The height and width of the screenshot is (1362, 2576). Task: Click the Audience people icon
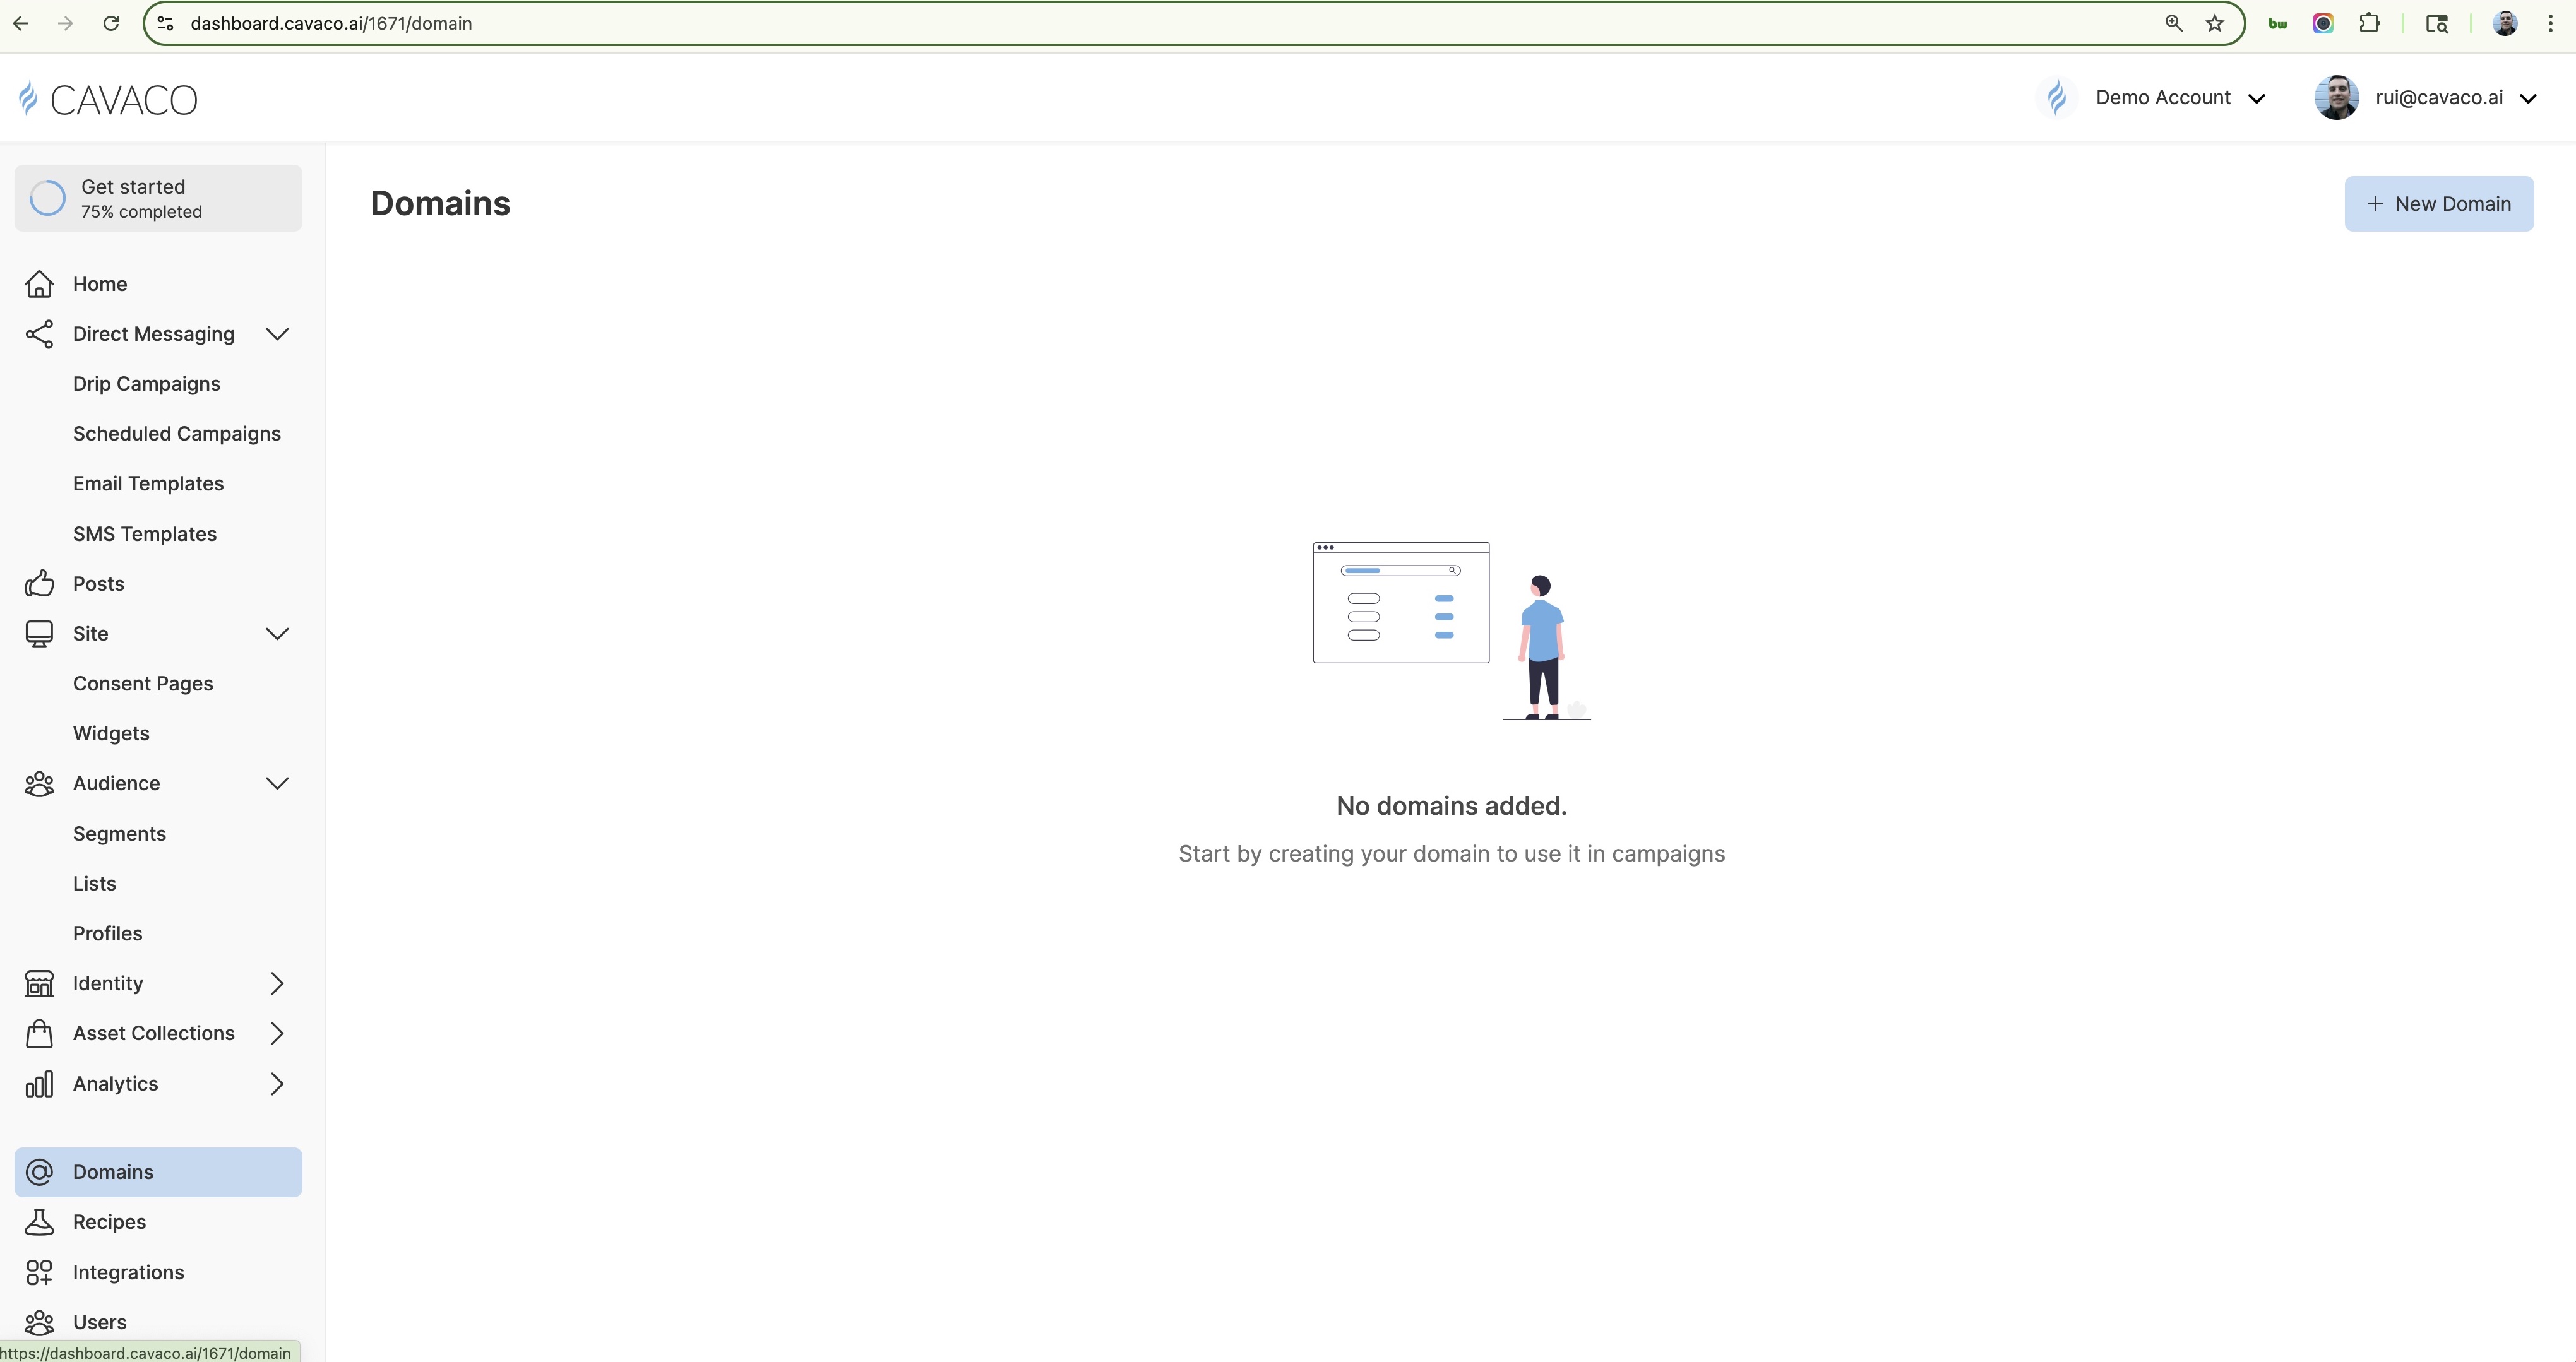pyautogui.click(x=39, y=783)
